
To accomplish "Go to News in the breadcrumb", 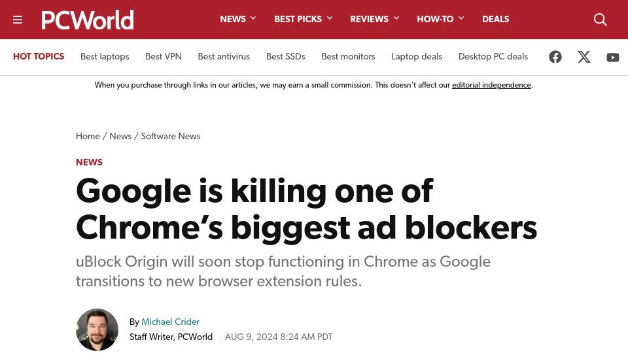I will pos(120,136).
